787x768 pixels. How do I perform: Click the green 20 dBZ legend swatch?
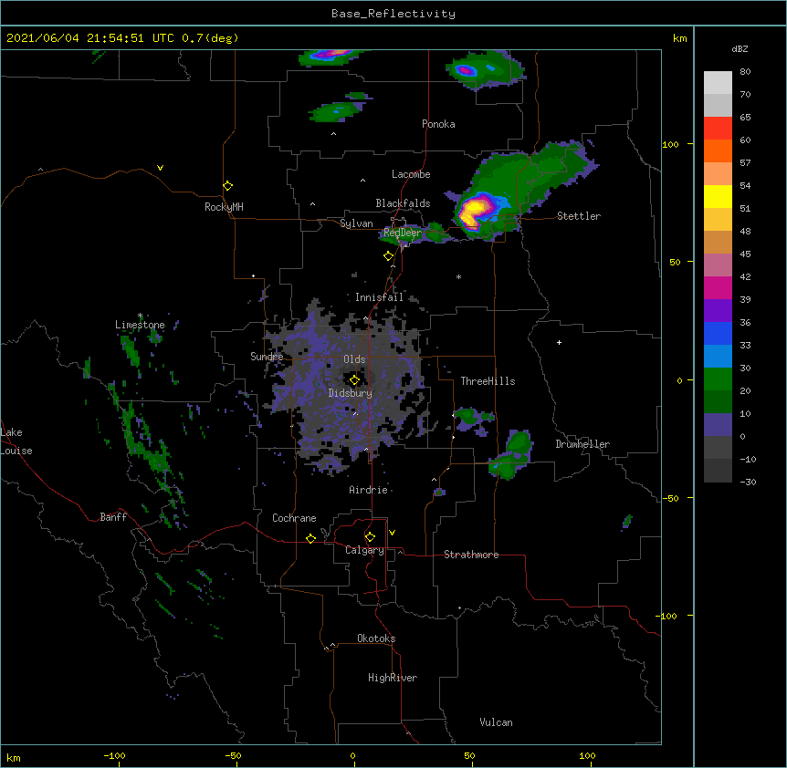(718, 379)
